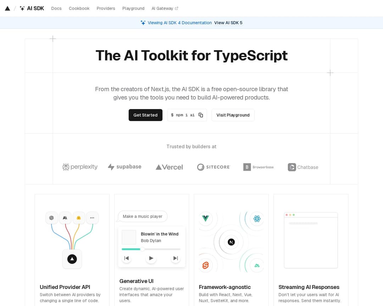Click the Get Started button
383x306 pixels.
coord(145,115)
